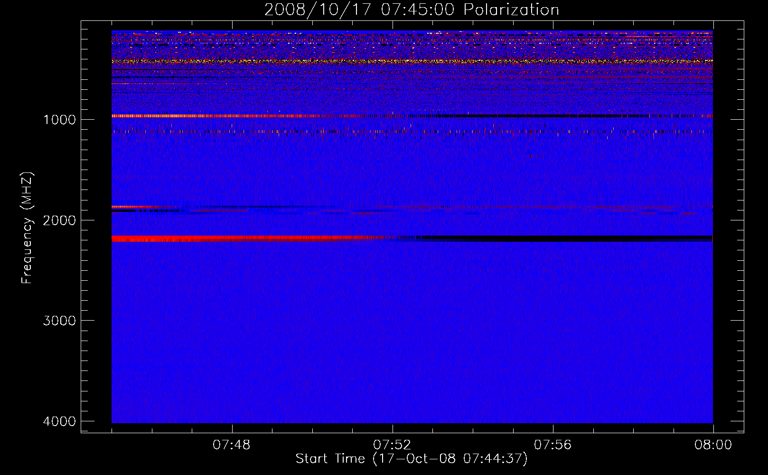
Task: Select the 4000 frequency axis label
Action: click(59, 421)
